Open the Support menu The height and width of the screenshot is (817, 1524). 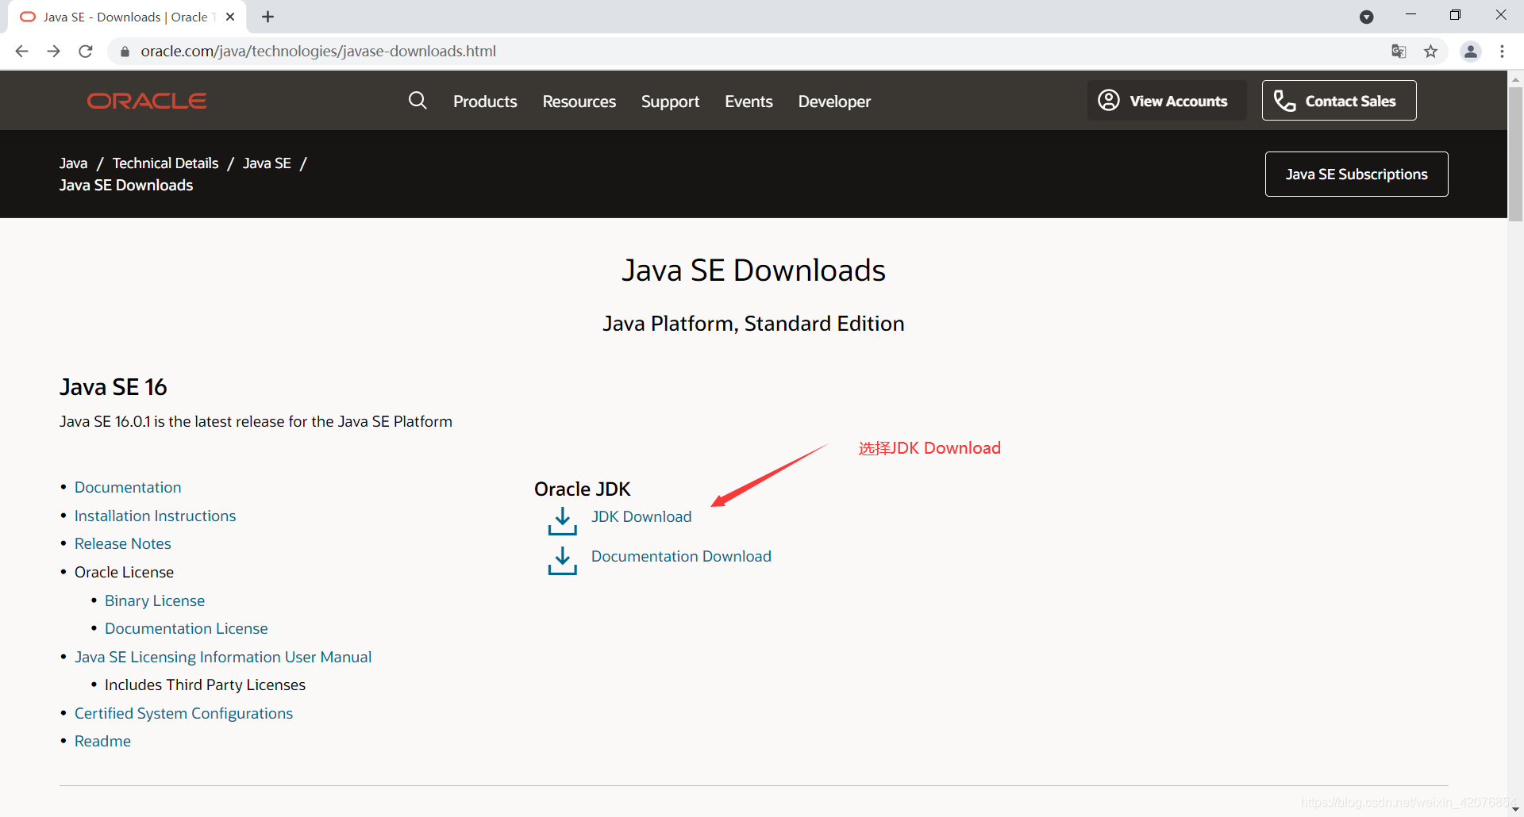(x=670, y=102)
